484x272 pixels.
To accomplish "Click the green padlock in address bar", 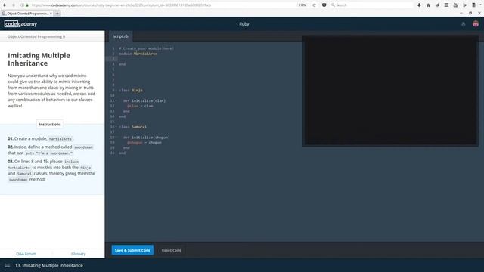I will coord(27,5).
